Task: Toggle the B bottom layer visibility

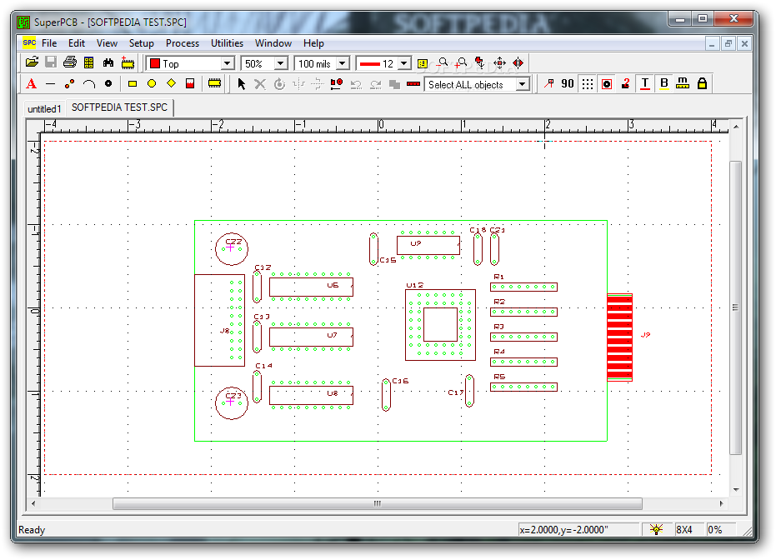Action: (x=664, y=83)
